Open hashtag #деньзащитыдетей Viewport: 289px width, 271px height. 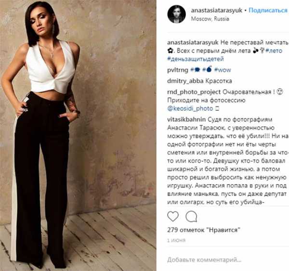[x=196, y=59]
